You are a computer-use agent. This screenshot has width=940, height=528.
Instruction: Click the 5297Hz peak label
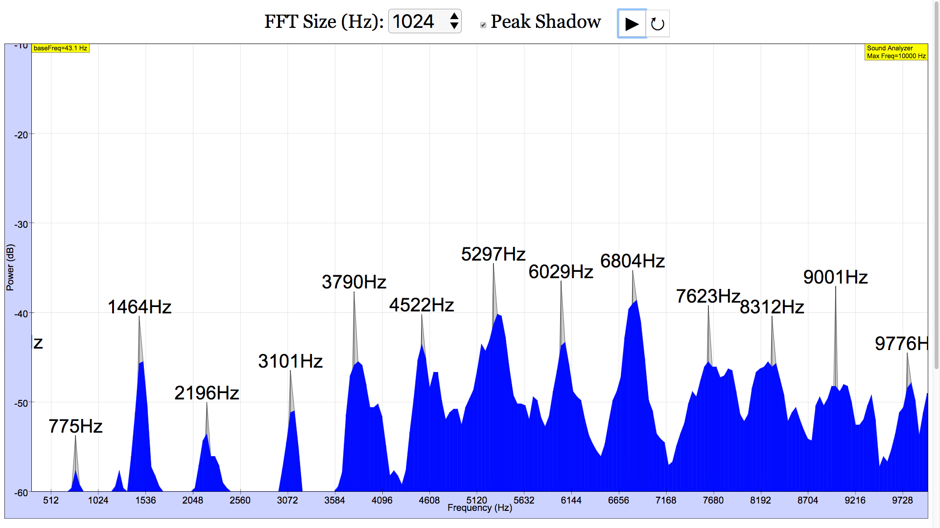(x=493, y=254)
